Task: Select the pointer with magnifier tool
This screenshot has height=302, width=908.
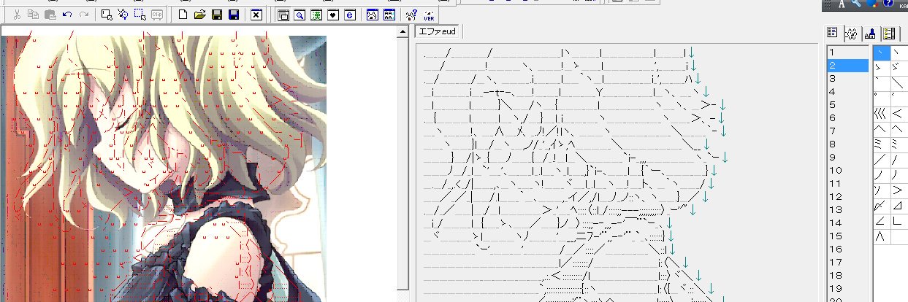Action: pos(123,15)
